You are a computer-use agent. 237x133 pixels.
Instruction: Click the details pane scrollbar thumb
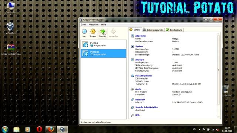coord(219,70)
